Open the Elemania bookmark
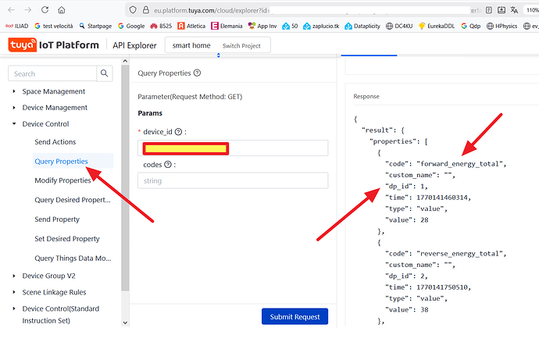This screenshot has height=353, width=539. point(227,26)
